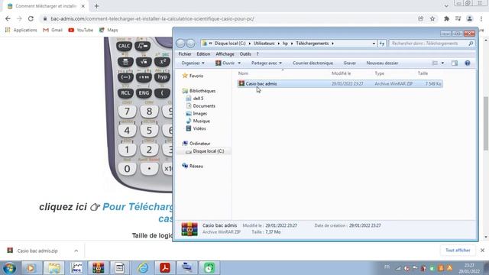Open Documents library
The image size is (489, 275).
(200, 105)
